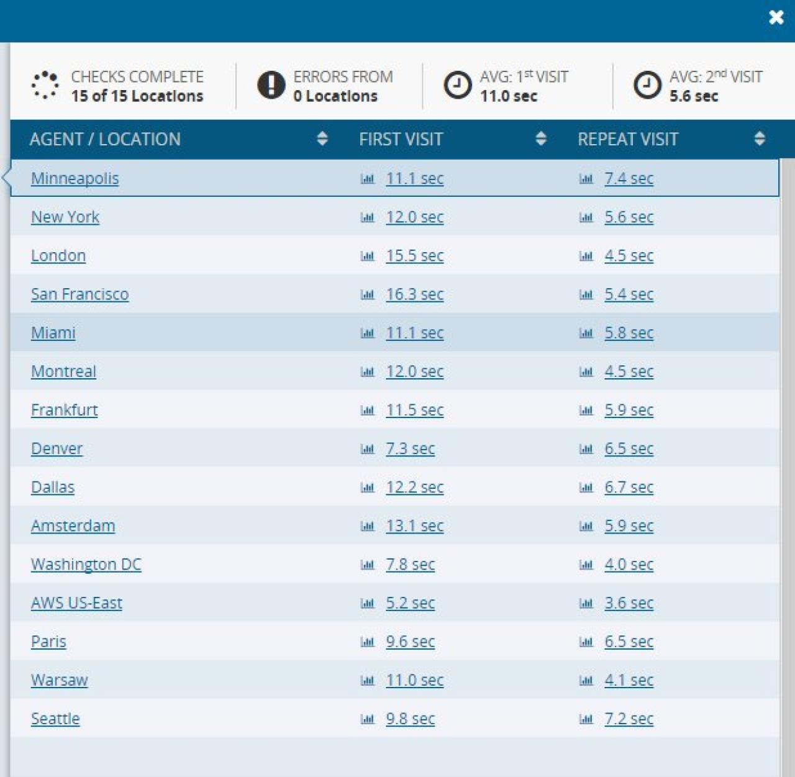795x777 pixels.
Task: Click the vertical scrollbar on the right
Action: [787, 435]
